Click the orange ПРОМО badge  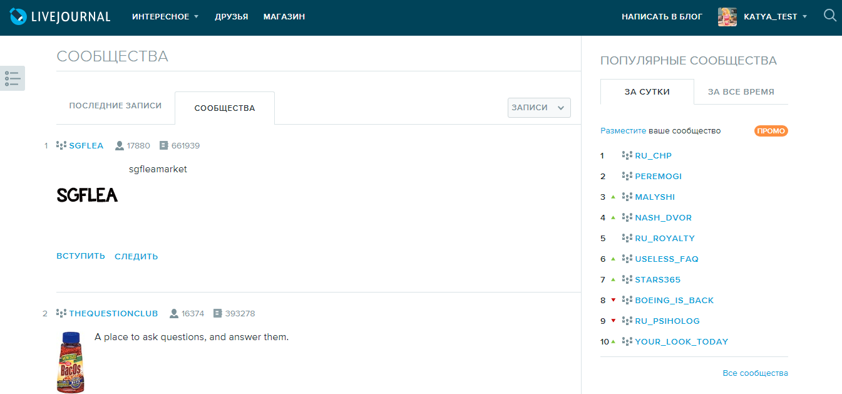pyautogui.click(x=771, y=131)
